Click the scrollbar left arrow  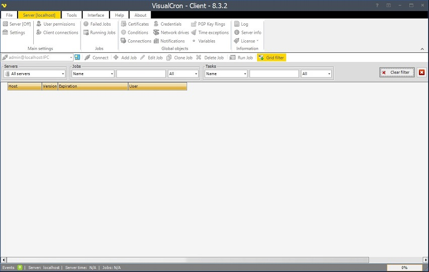(4, 260)
